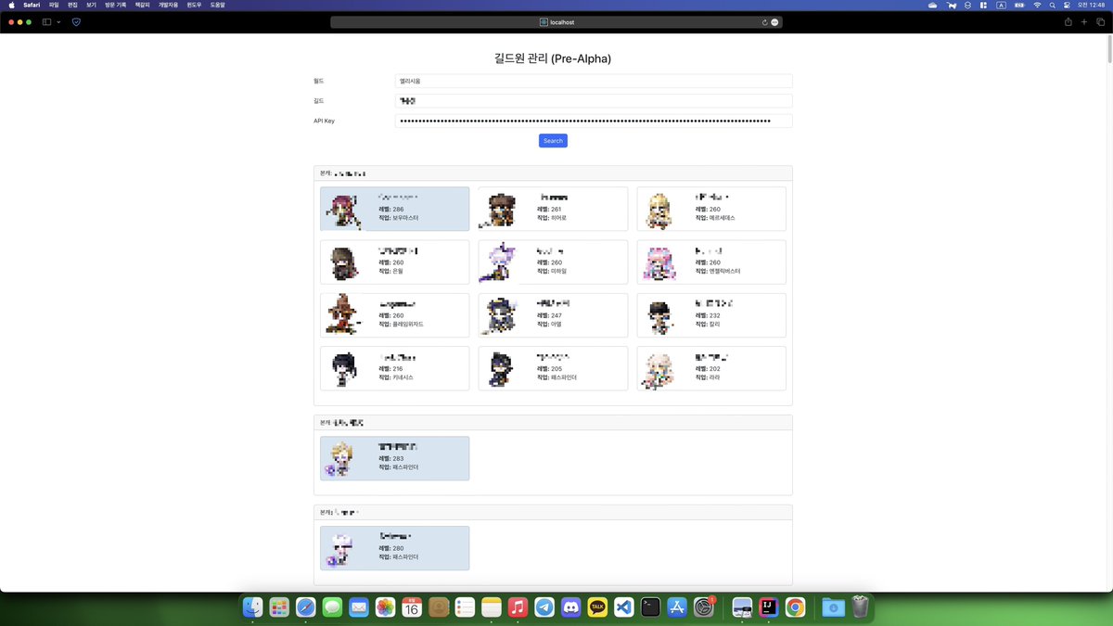Open the 개발자용 menu in the menu bar
Viewport: 1113px width, 626px height.
click(x=166, y=5)
